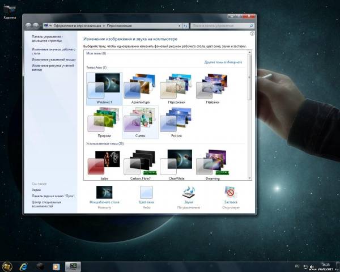Open recent pages dropdown beside navigation arrows
Viewport: 340px width, 272px height.
point(41,26)
